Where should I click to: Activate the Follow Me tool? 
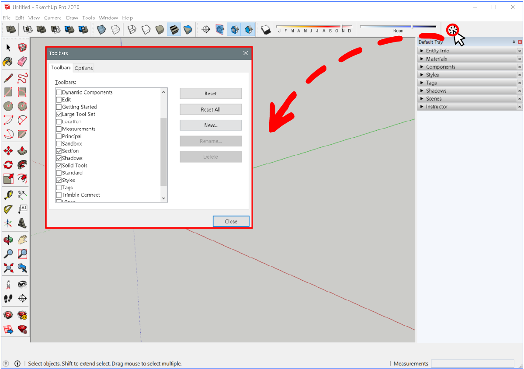[x=22, y=165]
